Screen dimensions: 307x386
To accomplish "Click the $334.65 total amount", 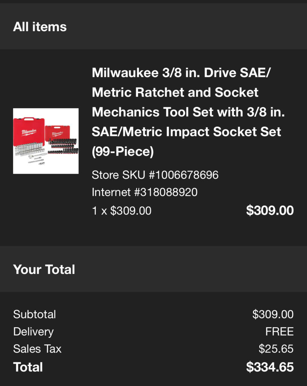I will pos(270,367).
